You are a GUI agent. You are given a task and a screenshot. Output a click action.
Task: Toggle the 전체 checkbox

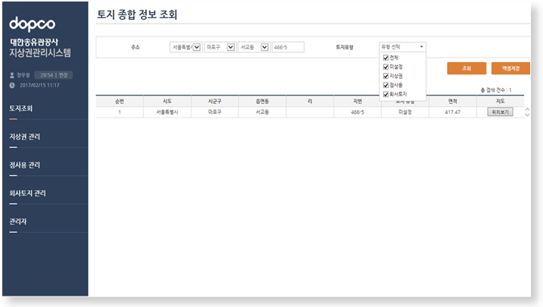coord(385,58)
